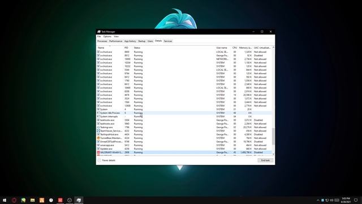Select the TunnelBear.Maintenance row
Viewport: 362px width, 204px height.
(x=184, y=138)
